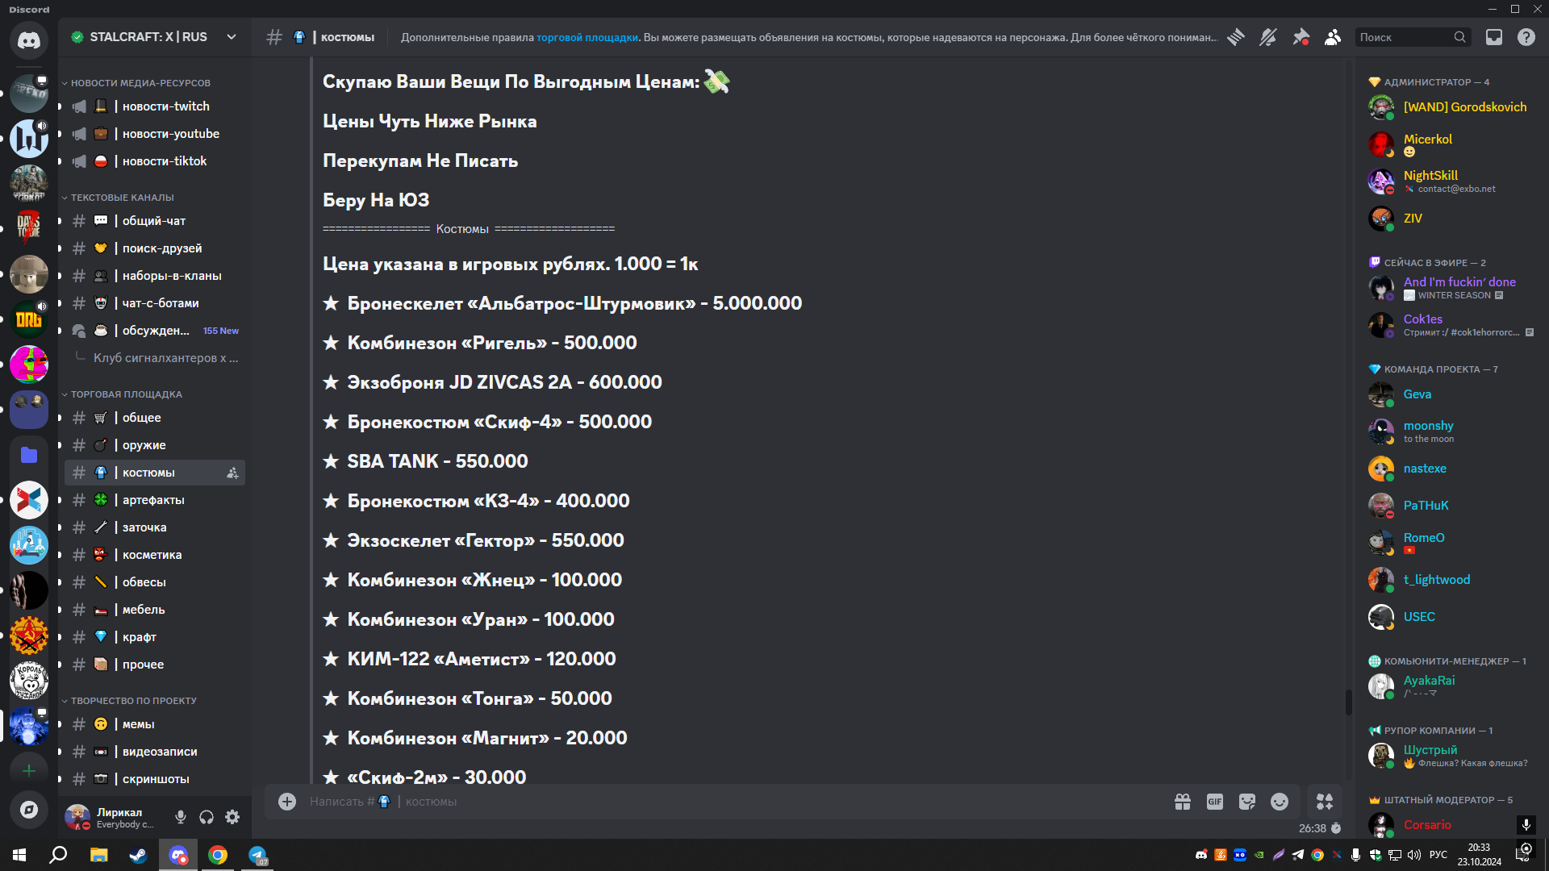Open the gift Nitro icon
Screen dimensions: 1549x871
pyautogui.click(x=1183, y=802)
